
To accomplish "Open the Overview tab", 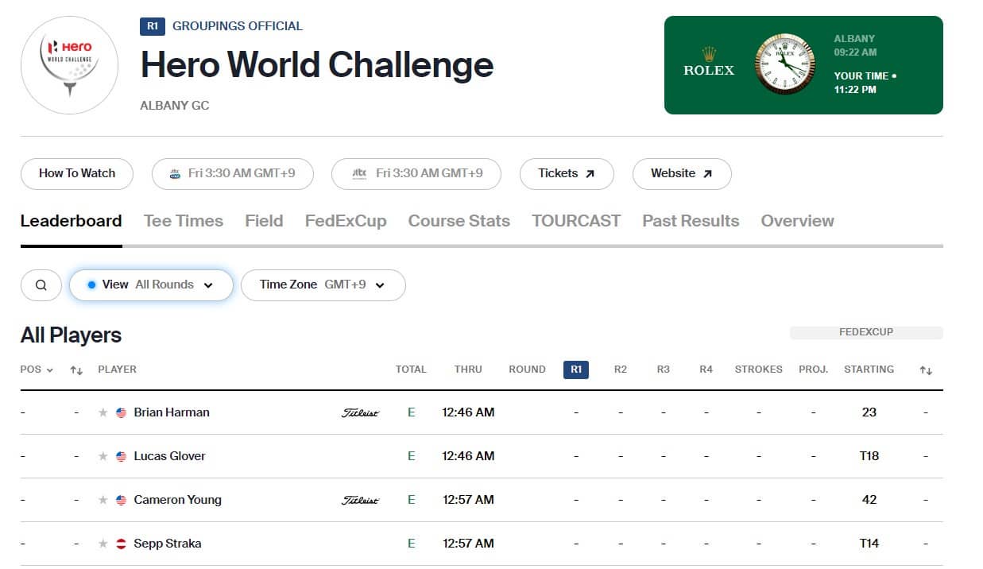I will 798,221.
